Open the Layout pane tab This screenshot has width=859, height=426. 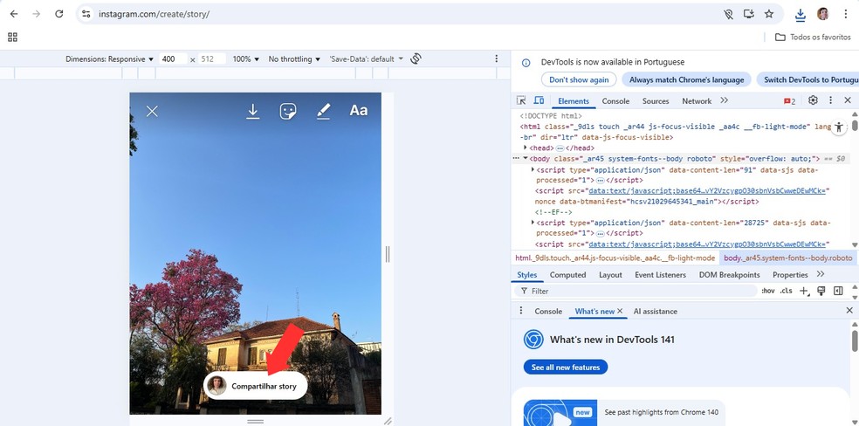coord(610,275)
